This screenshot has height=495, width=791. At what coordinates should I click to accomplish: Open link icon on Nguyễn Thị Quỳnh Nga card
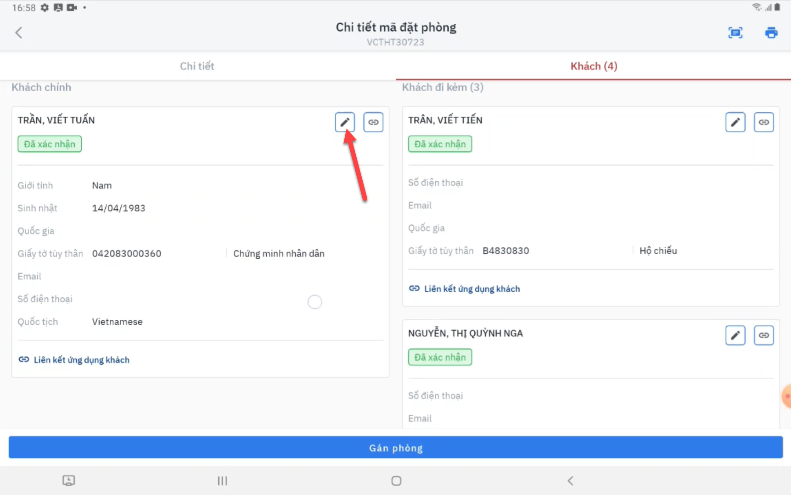pyautogui.click(x=764, y=335)
